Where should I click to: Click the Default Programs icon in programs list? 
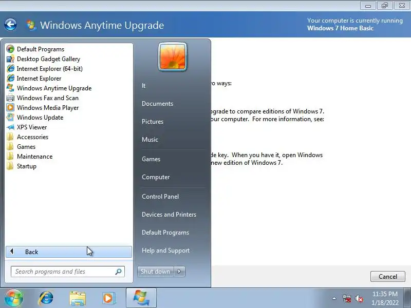pos(10,49)
